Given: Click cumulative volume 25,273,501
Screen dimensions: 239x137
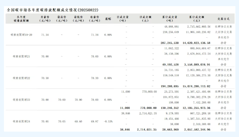Looking at the screenshot, I should (171, 92).
